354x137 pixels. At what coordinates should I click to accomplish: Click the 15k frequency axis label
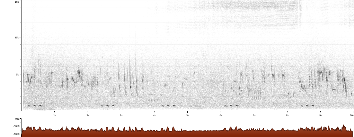pos(17,2)
